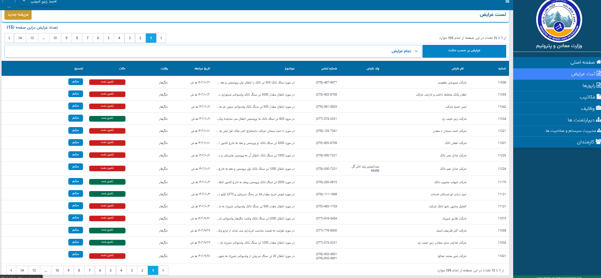Click حکم button for petition 11509
The height and width of the screenshot is (278, 601).
tap(75, 82)
